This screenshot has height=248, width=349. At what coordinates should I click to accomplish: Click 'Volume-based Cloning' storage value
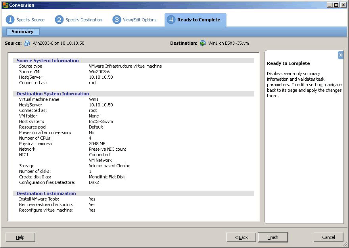[109, 166]
